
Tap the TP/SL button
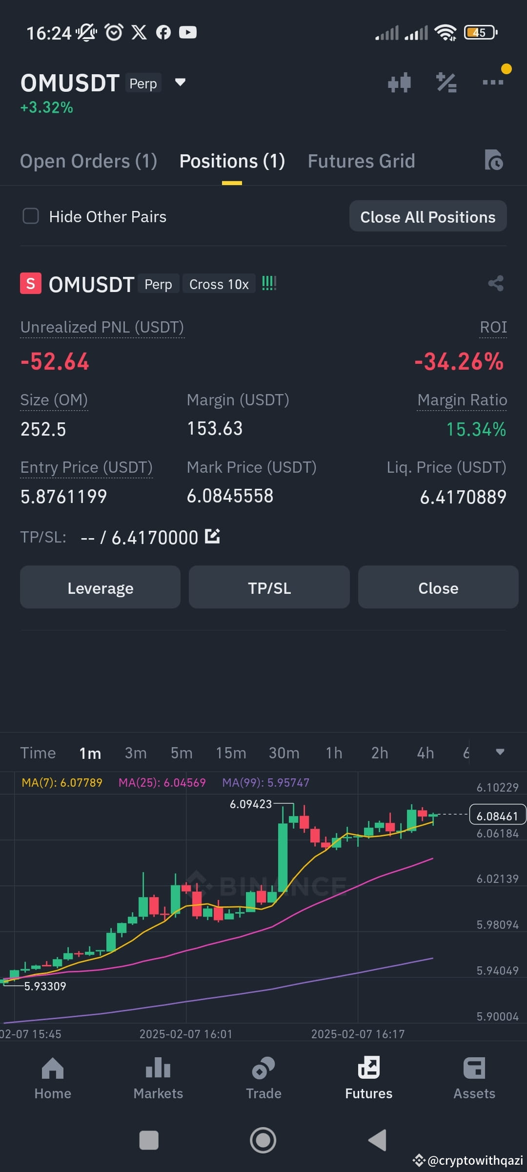pyautogui.click(x=269, y=587)
